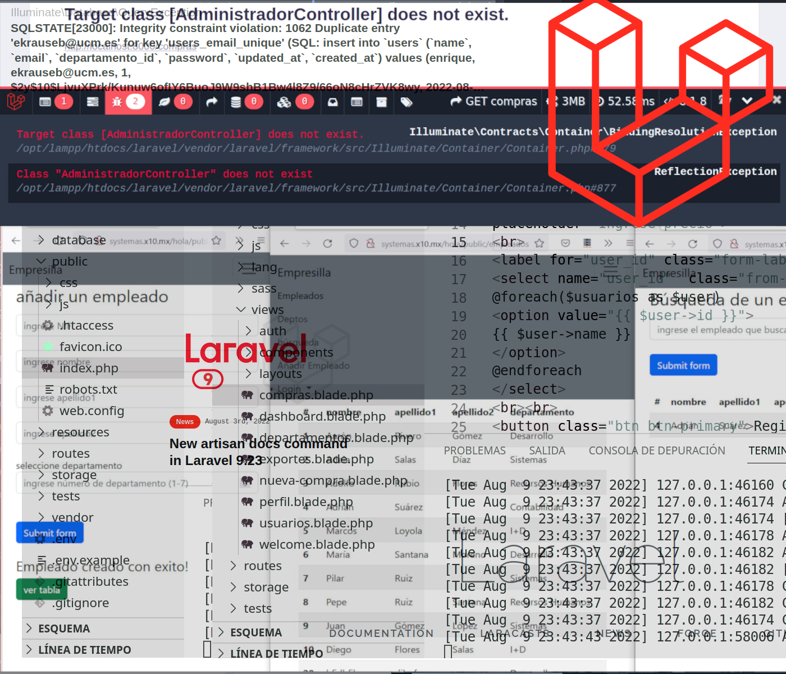Click the star icon of favicon.ico
Viewport: 786px width, 674px height.
click(48, 347)
